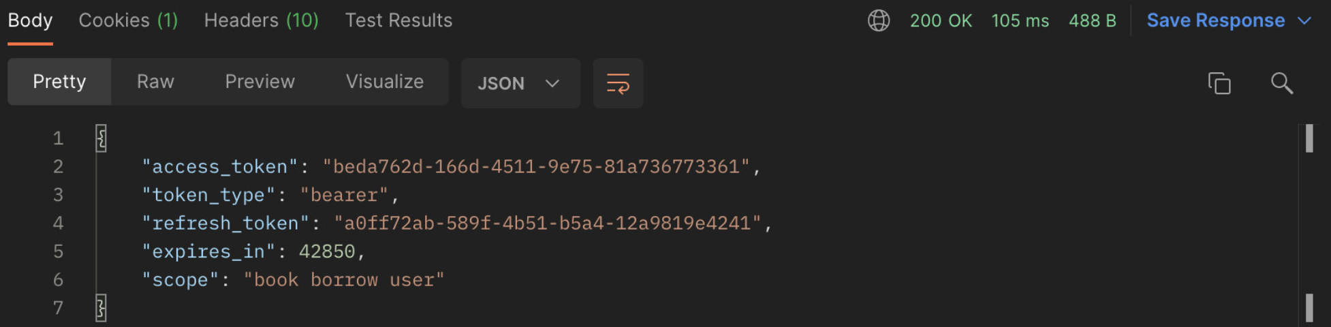This screenshot has width=1331, height=327.
Task: Expand the Save Response chevron menu
Action: point(1304,21)
